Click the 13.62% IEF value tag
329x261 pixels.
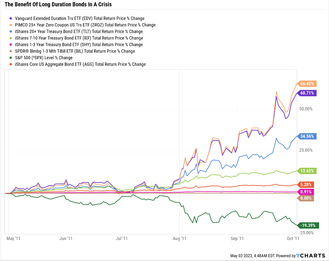(307, 171)
